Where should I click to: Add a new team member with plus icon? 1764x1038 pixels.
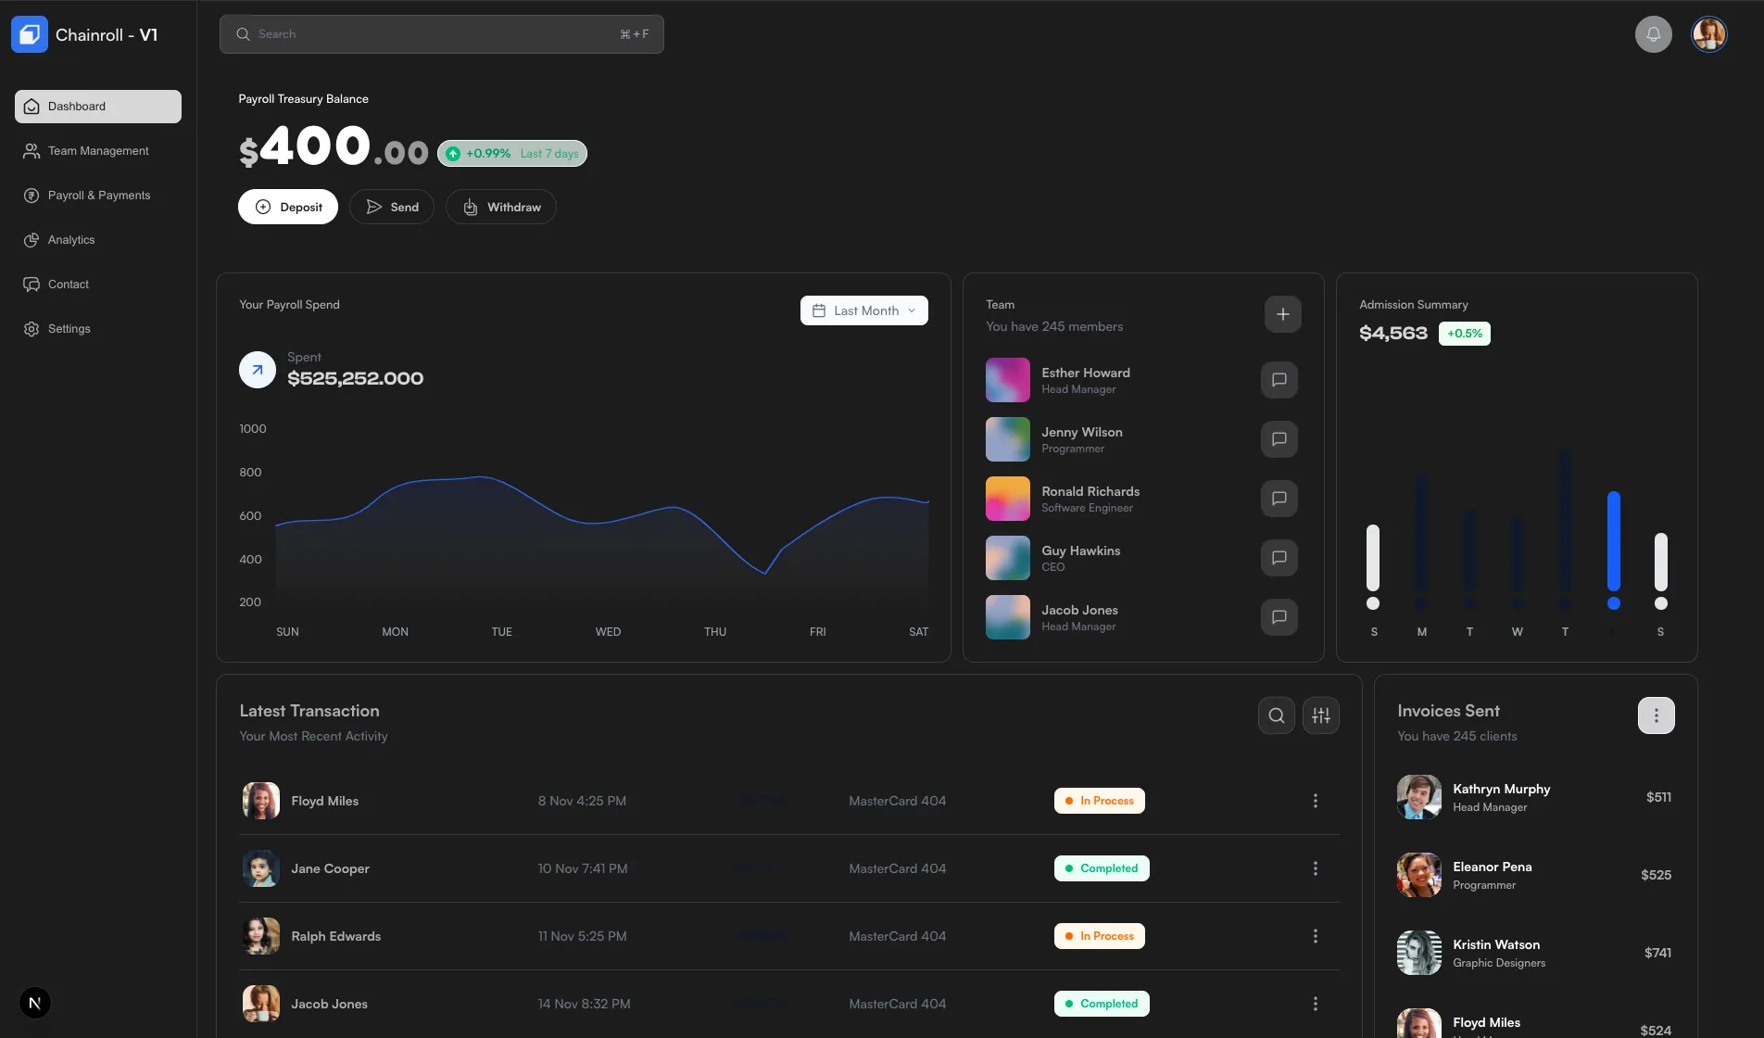point(1282,314)
